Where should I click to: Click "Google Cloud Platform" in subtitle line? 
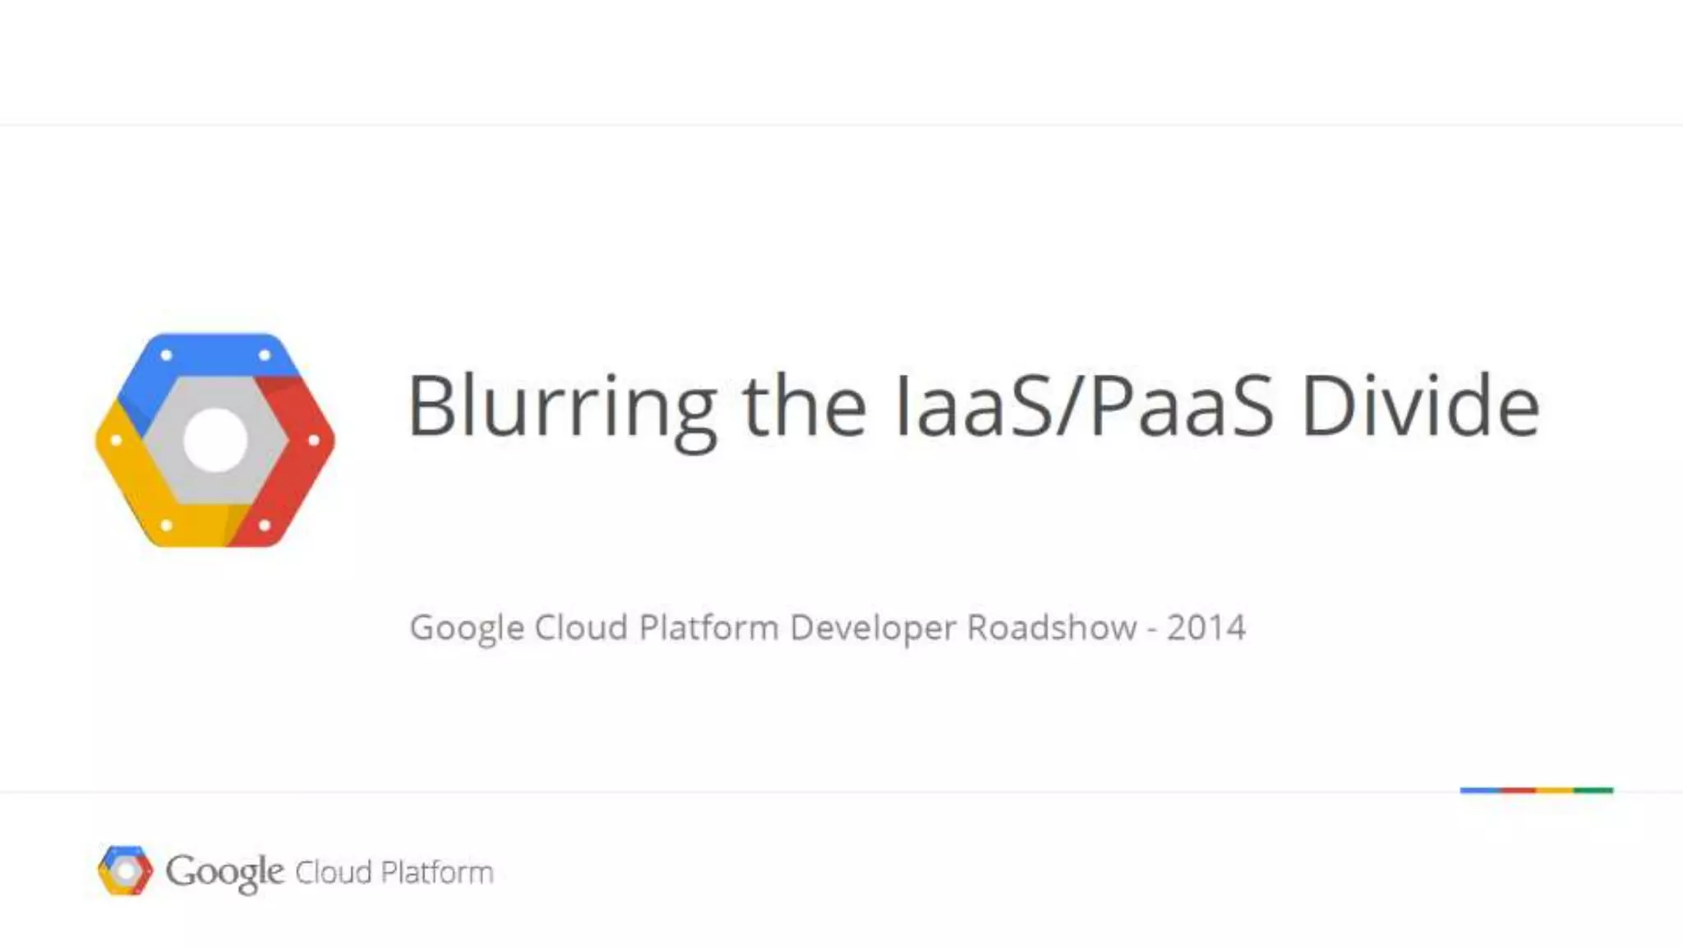pyautogui.click(x=593, y=628)
